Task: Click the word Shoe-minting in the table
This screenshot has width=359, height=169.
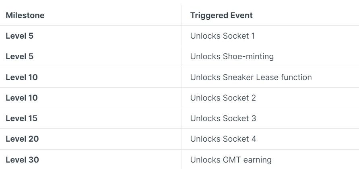Action: point(248,57)
